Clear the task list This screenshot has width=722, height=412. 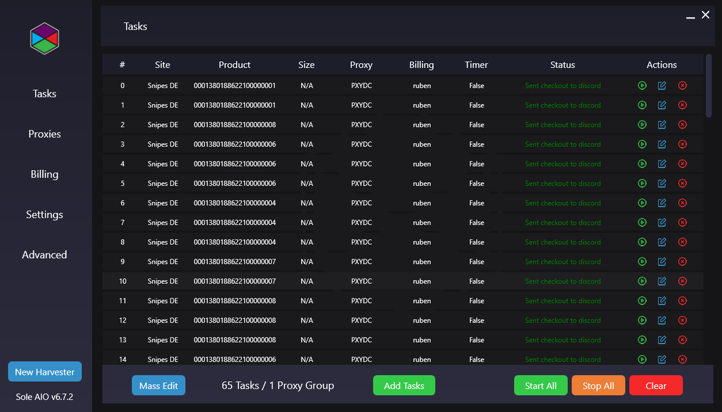coord(656,386)
